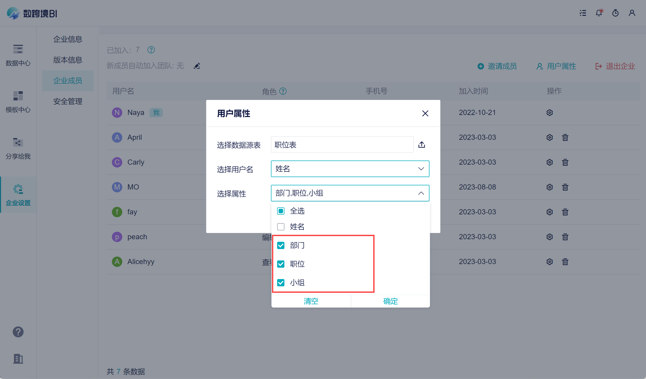
Task: Click the user profile icon top right
Action: pyautogui.click(x=632, y=13)
